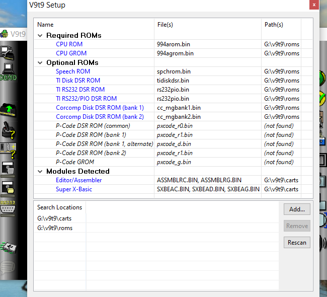This screenshot has height=297, width=327.
Task: Click the Optional ROMs group label
Action: 72,62
